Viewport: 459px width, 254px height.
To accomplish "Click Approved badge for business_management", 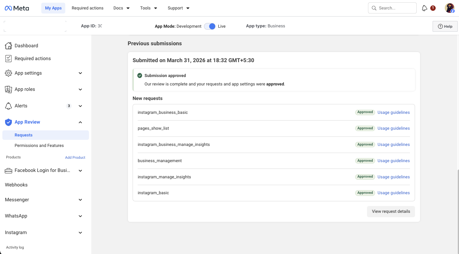I will coord(365,161).
